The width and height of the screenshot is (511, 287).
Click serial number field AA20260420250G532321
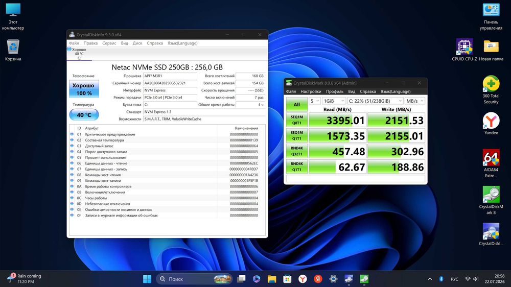pyautogui.click(x=170, y=83)
